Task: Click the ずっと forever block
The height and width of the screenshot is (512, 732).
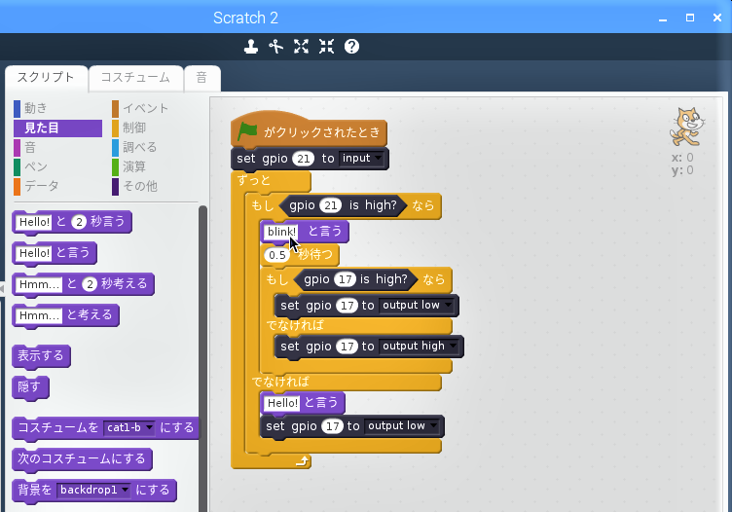Action: (254, 181)
